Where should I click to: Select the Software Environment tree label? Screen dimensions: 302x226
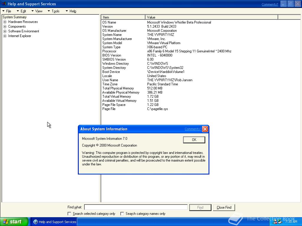click(24, 31)
